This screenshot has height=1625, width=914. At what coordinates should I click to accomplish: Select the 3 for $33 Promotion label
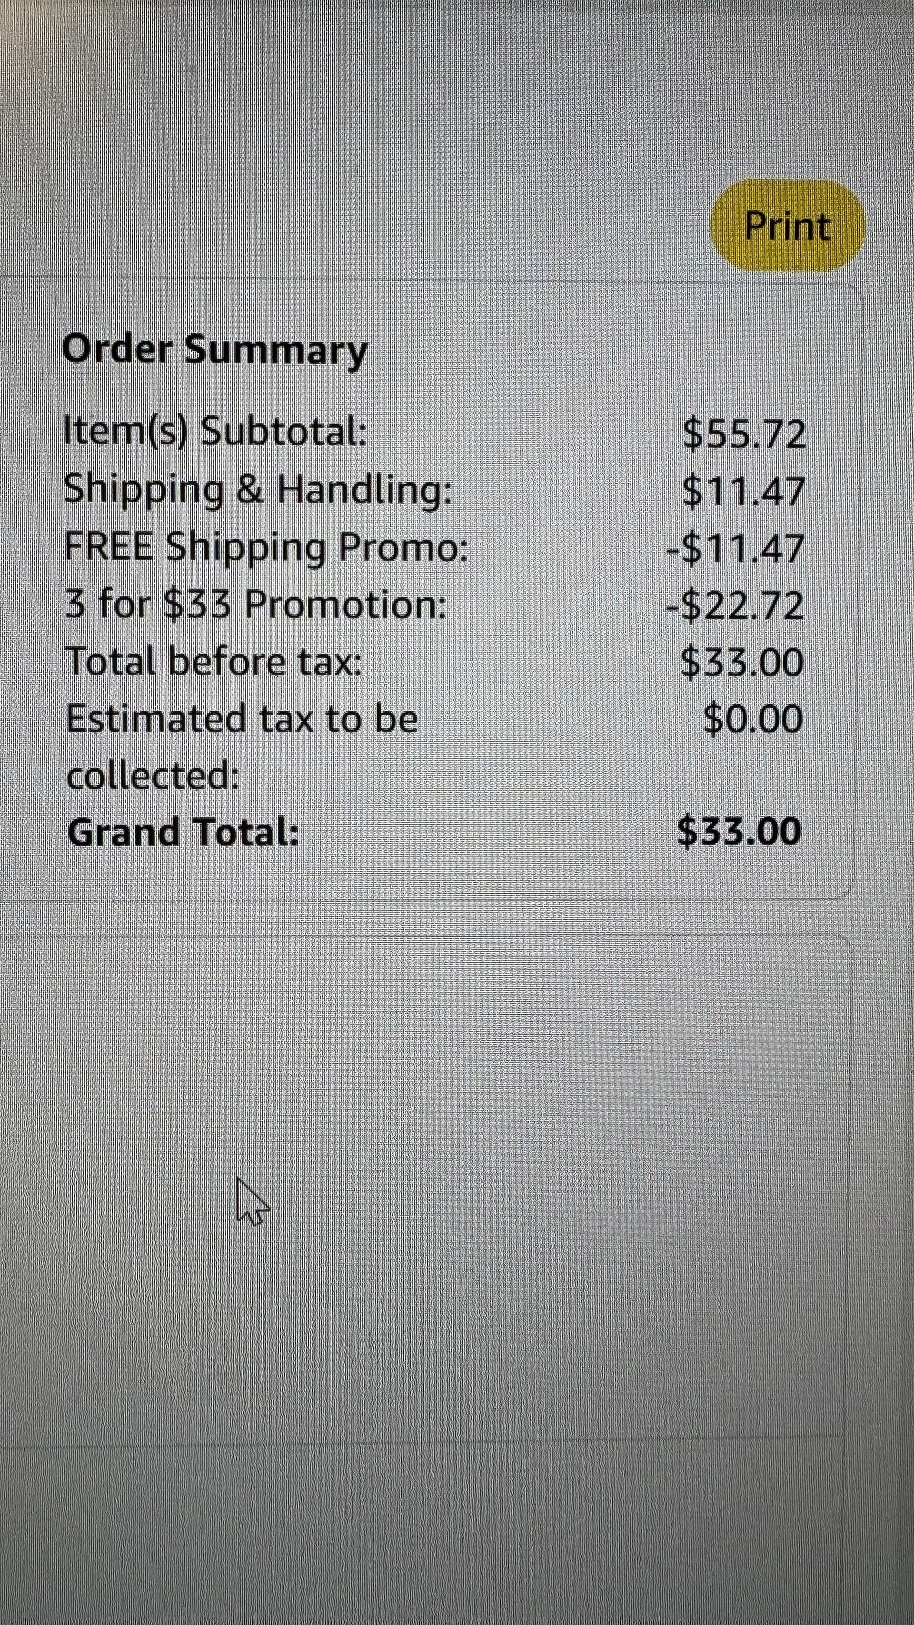coord(256,605)
